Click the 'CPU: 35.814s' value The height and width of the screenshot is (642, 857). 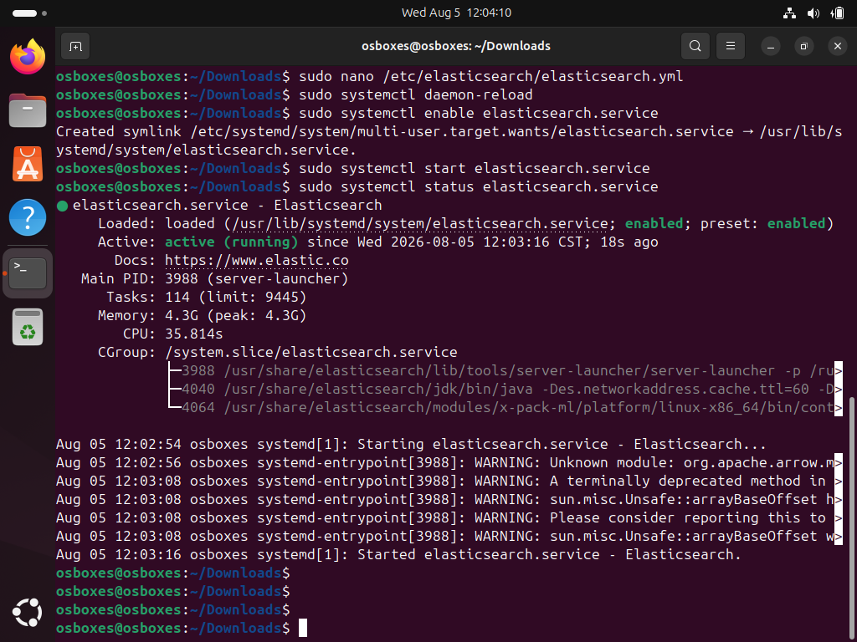coord(194,334)
